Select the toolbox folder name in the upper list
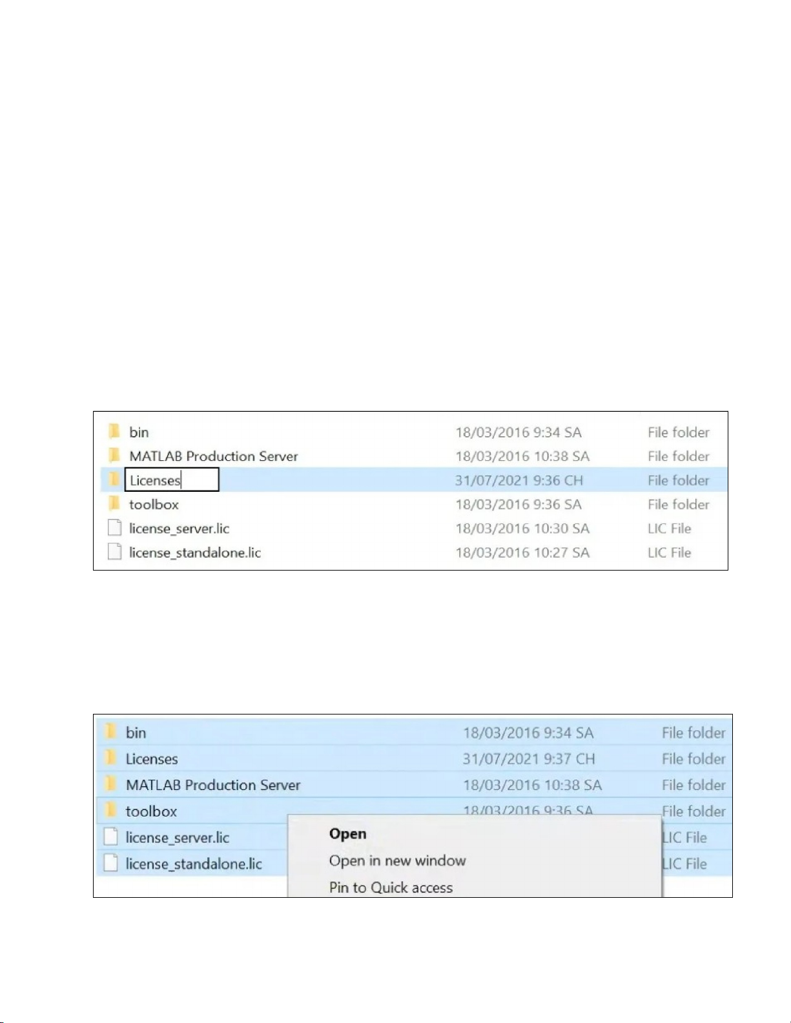 pyautogui.click(x=154, y=504)
